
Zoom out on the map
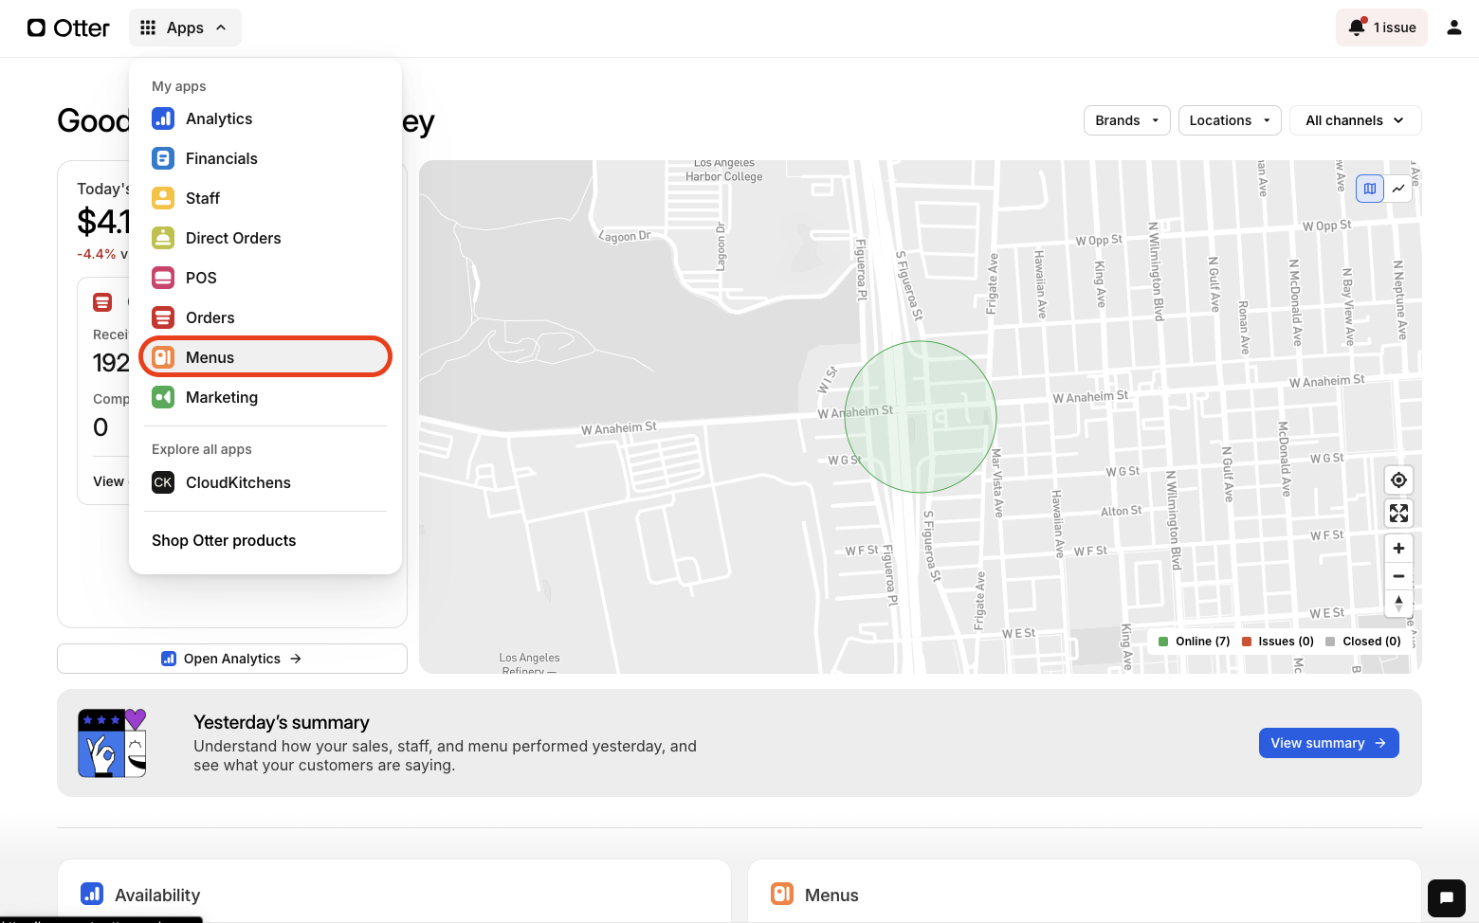tap(1398, 576)
